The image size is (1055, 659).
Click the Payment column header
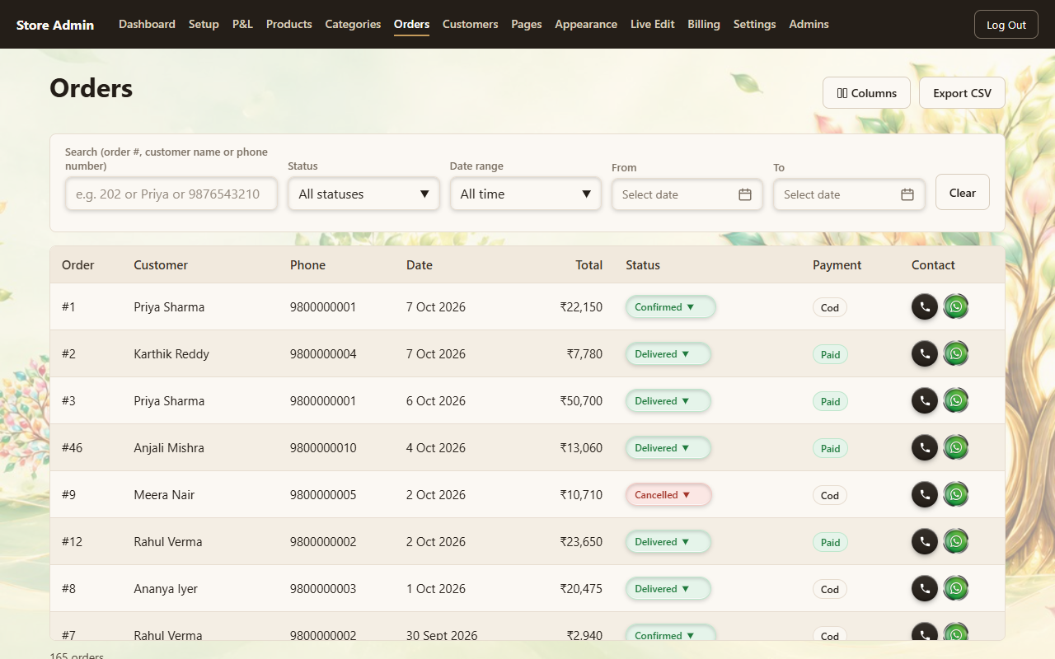tap(837, 265)
